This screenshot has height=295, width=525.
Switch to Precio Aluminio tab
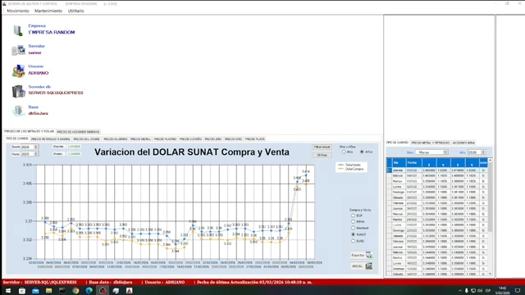115,138
